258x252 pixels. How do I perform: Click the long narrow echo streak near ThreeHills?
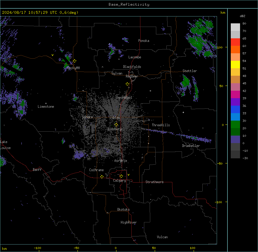click(x=176, y=135)
